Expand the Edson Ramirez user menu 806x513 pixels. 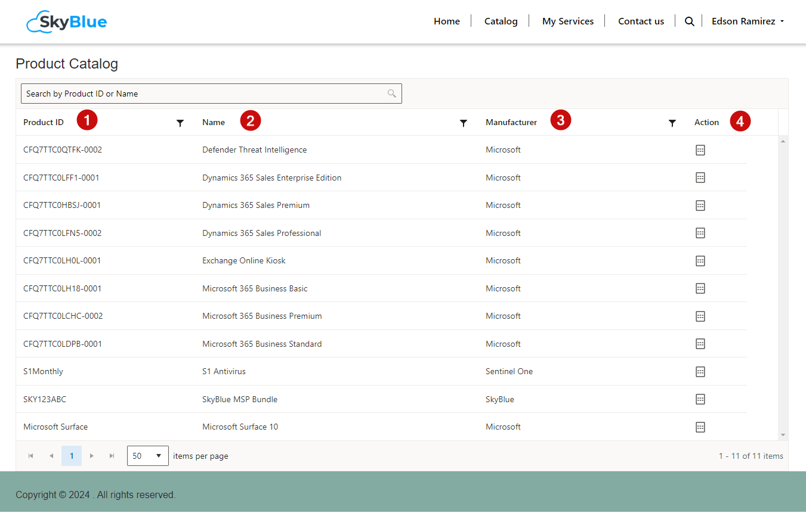tap(748, 21)
